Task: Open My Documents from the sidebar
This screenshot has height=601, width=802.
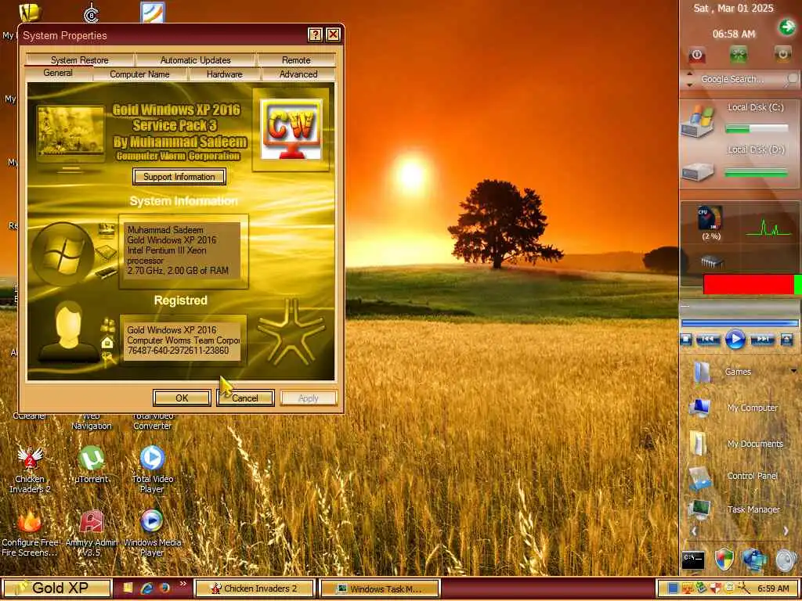Action: pyautogui.click(x=736, y=444)
